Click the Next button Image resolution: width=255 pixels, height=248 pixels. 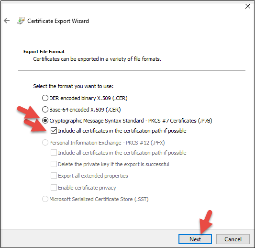[x=195, y=239]
